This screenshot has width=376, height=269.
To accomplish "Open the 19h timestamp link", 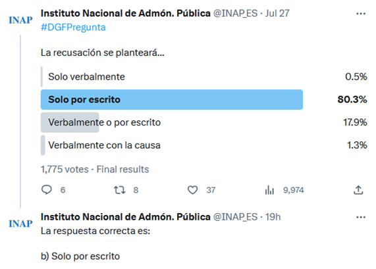I will [273, 217].
